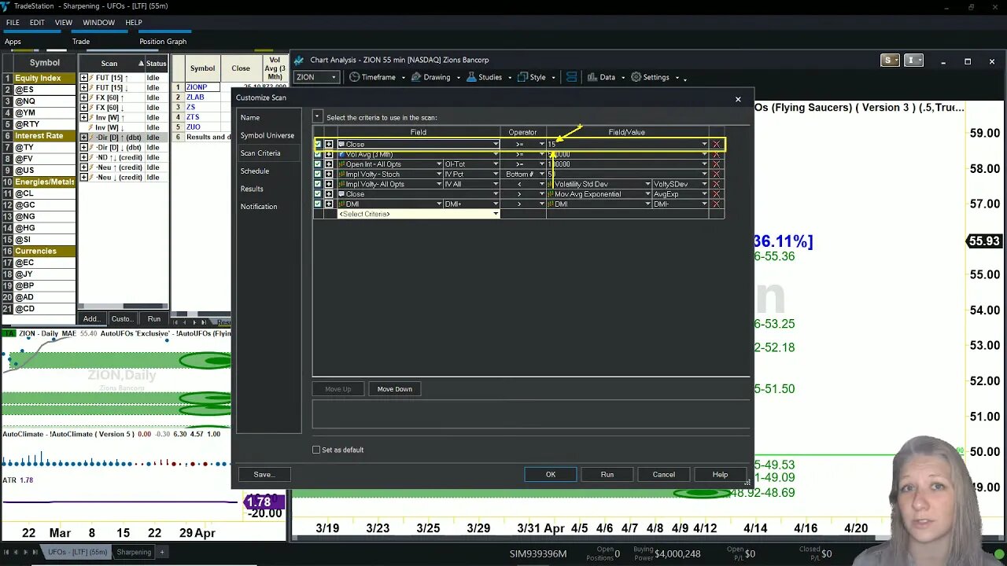Uncheck the Close > Mov Avg Exponential checkbox
This screenshot has width=1007, height=566.
[318, 194]
